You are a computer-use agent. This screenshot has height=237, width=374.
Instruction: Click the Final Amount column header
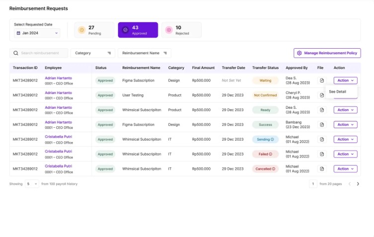(203, 68)
